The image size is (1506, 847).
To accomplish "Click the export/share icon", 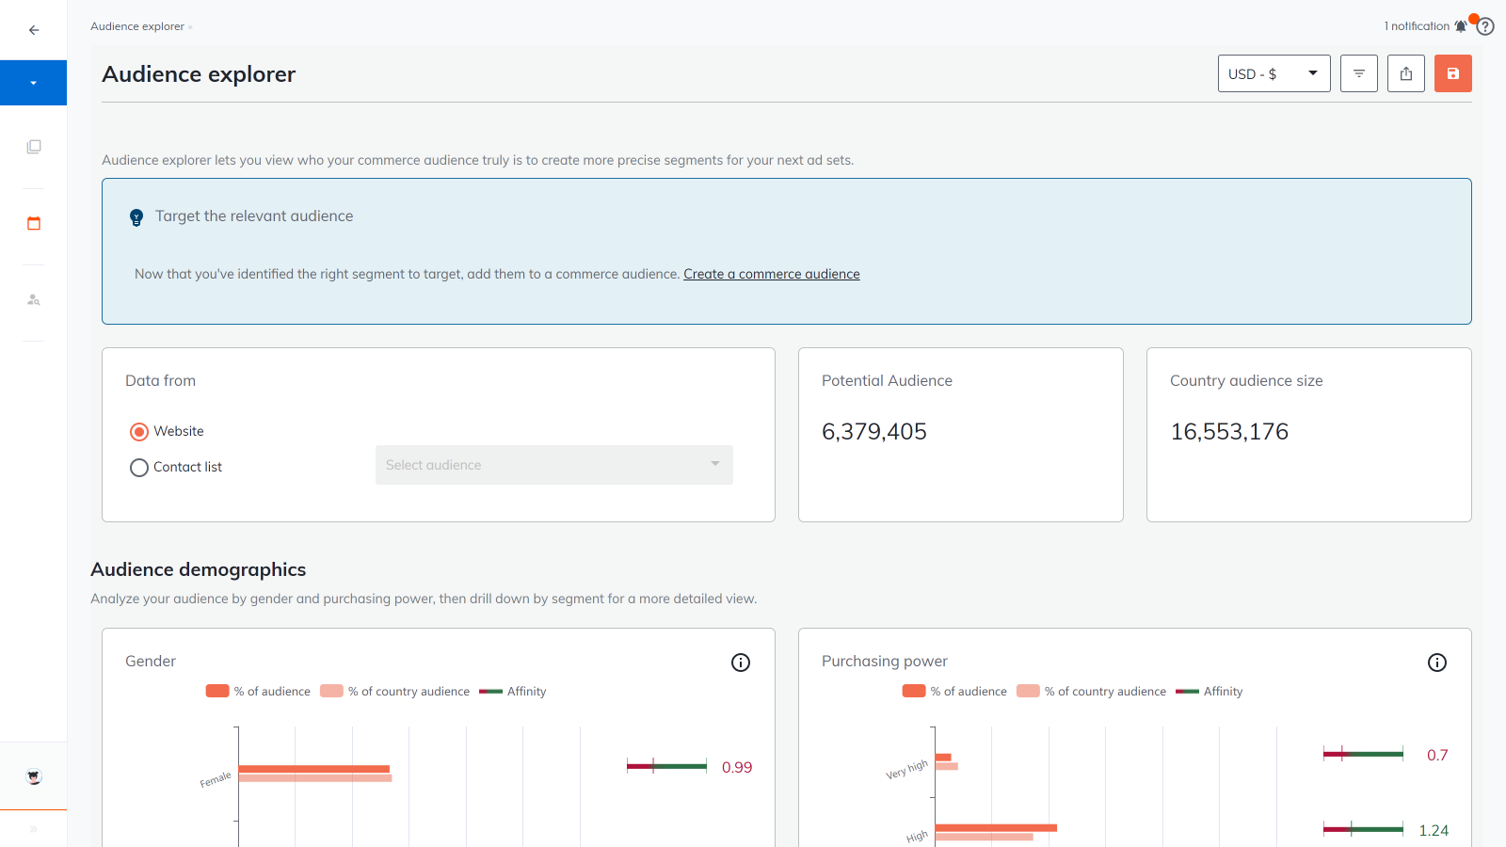I will (x=1405, y=73).
